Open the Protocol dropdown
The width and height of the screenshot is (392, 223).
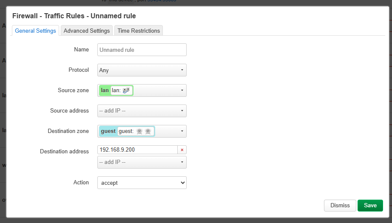coord(142,70)
